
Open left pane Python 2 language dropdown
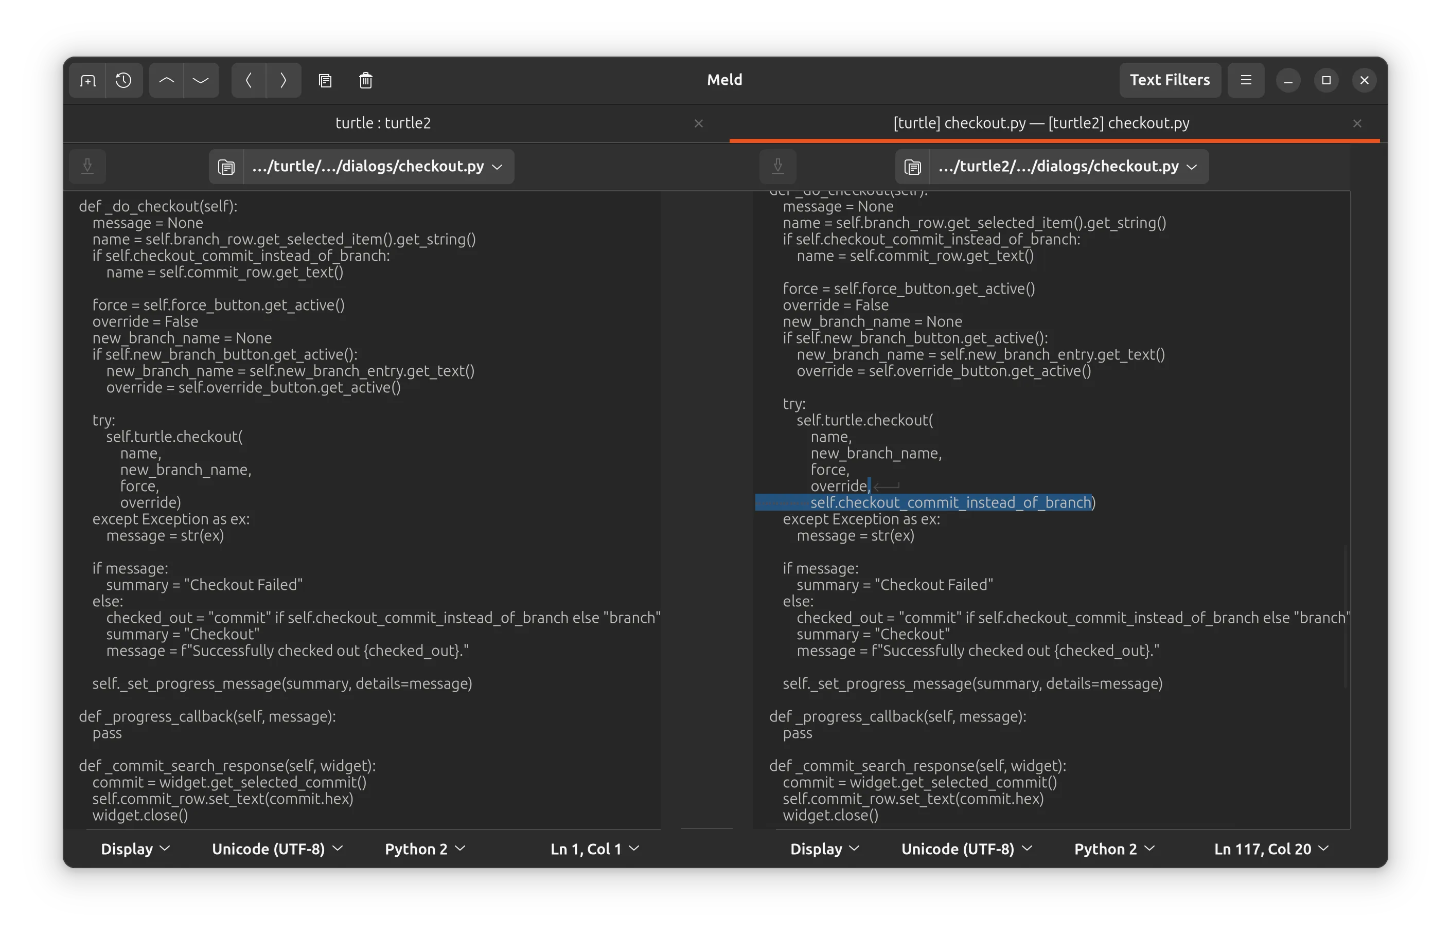pyautogui.click(x=424, y=848)
